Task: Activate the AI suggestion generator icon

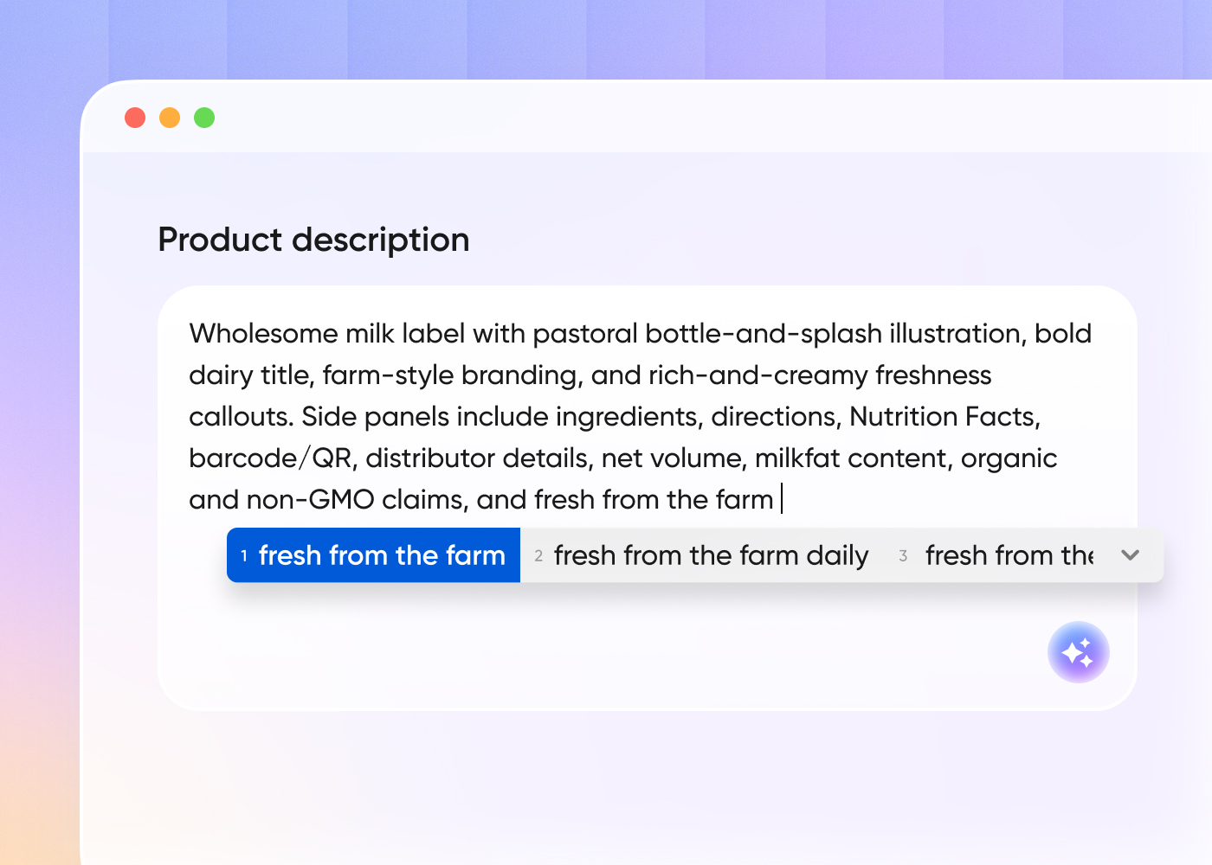Action: coord(1079,652)
